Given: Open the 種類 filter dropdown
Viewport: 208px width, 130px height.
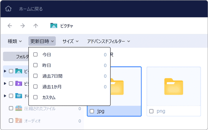Looking at the screenshot, I should pyautogui.click(x=15, y=41).
